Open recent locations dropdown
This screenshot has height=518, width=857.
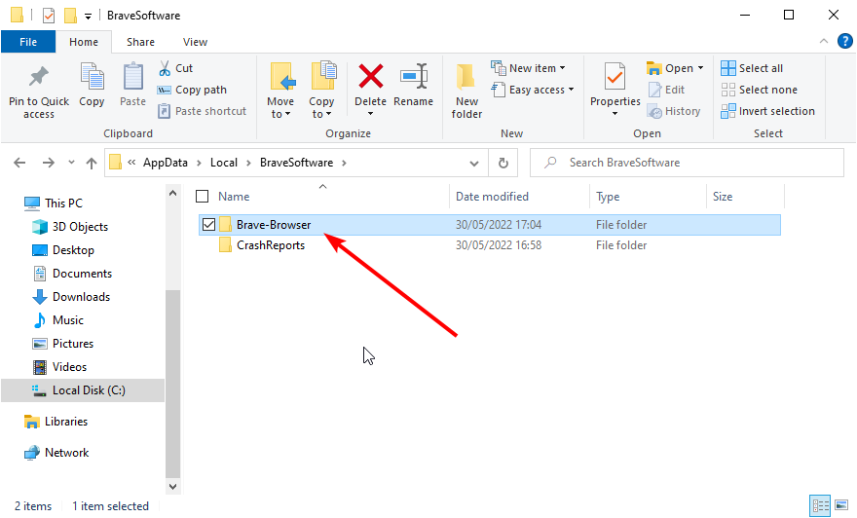coord(71,163)
